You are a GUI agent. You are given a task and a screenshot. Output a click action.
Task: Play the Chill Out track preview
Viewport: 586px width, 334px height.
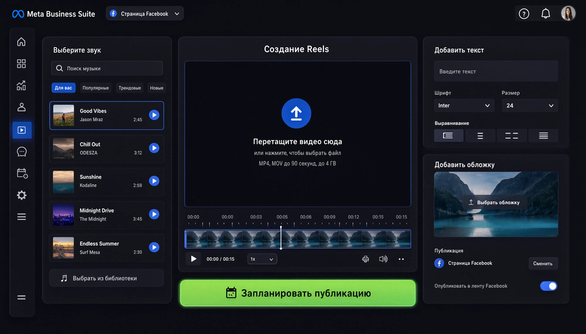point(154,148)
